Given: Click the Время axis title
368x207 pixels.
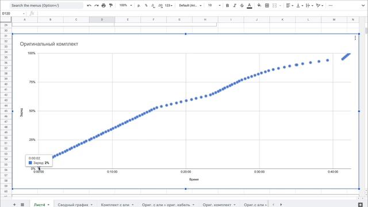Looking at the screenshot, I should 194,179.
